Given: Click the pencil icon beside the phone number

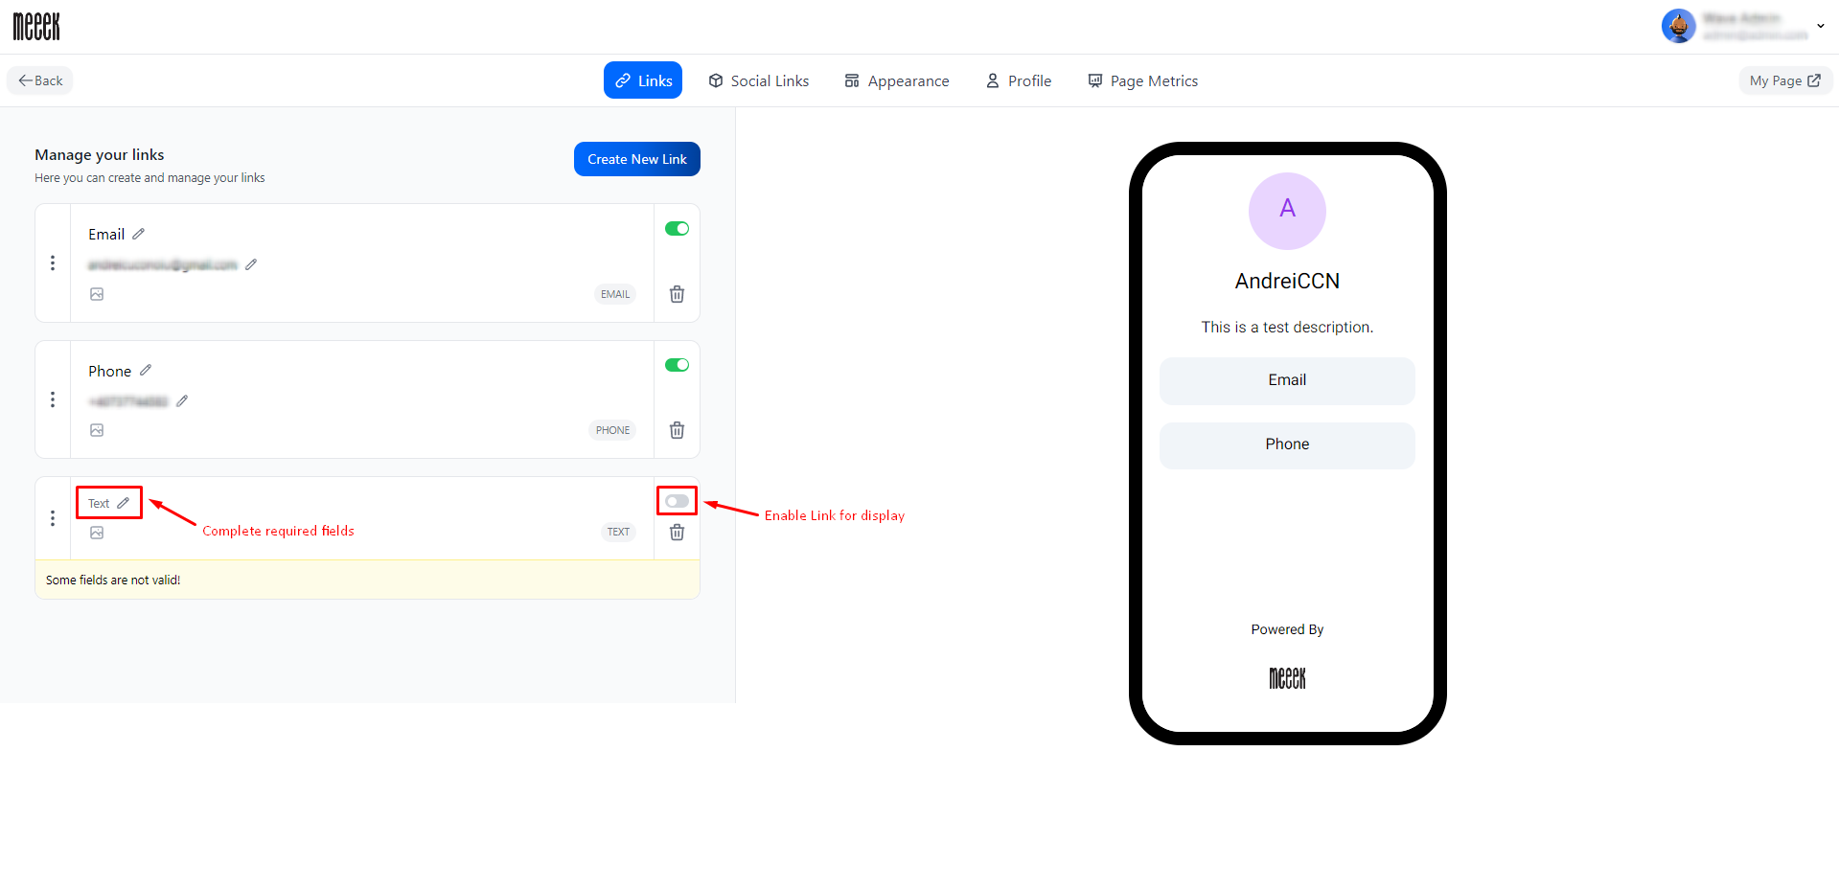Looking at the screenshot, I should pos(183,400).
